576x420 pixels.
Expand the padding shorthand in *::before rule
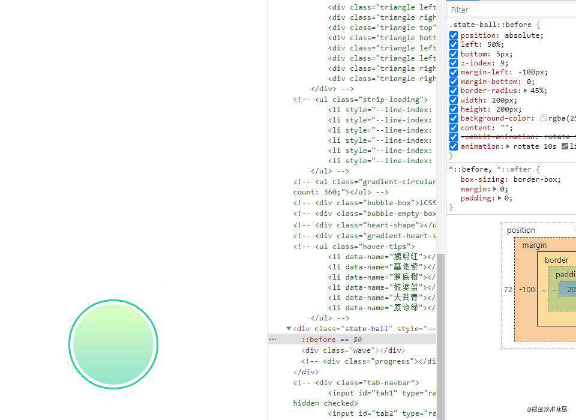[x=499, y=198]
